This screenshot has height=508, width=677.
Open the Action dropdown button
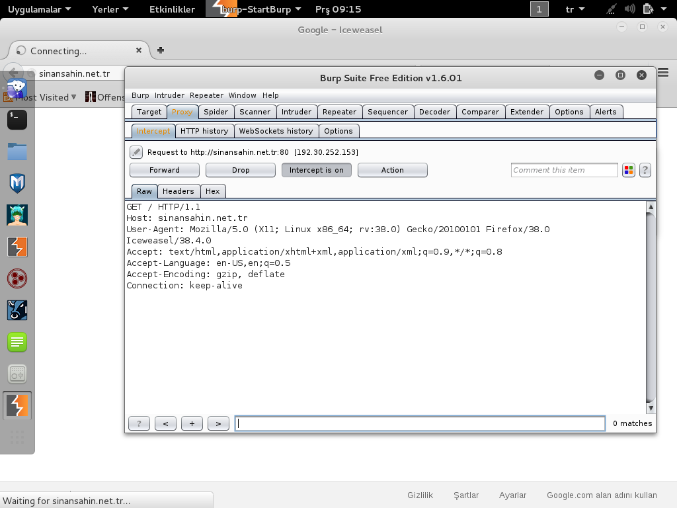click(393, 170)
